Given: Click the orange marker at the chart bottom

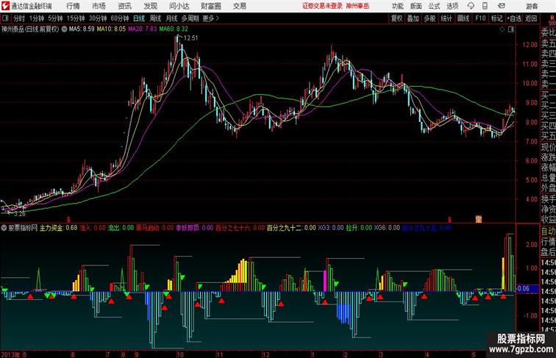Looking at the screenshot, I should (x=478, y=220).
